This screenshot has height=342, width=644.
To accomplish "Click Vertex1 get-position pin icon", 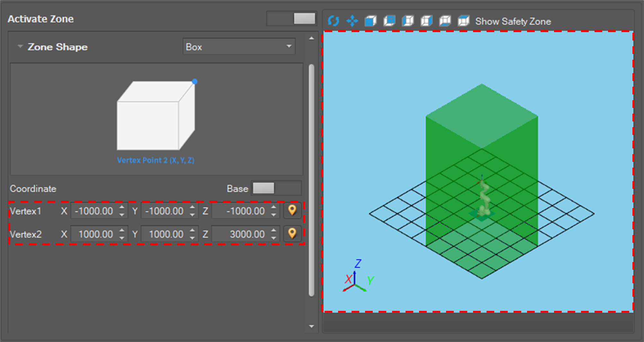I will [x=292, y=211].
